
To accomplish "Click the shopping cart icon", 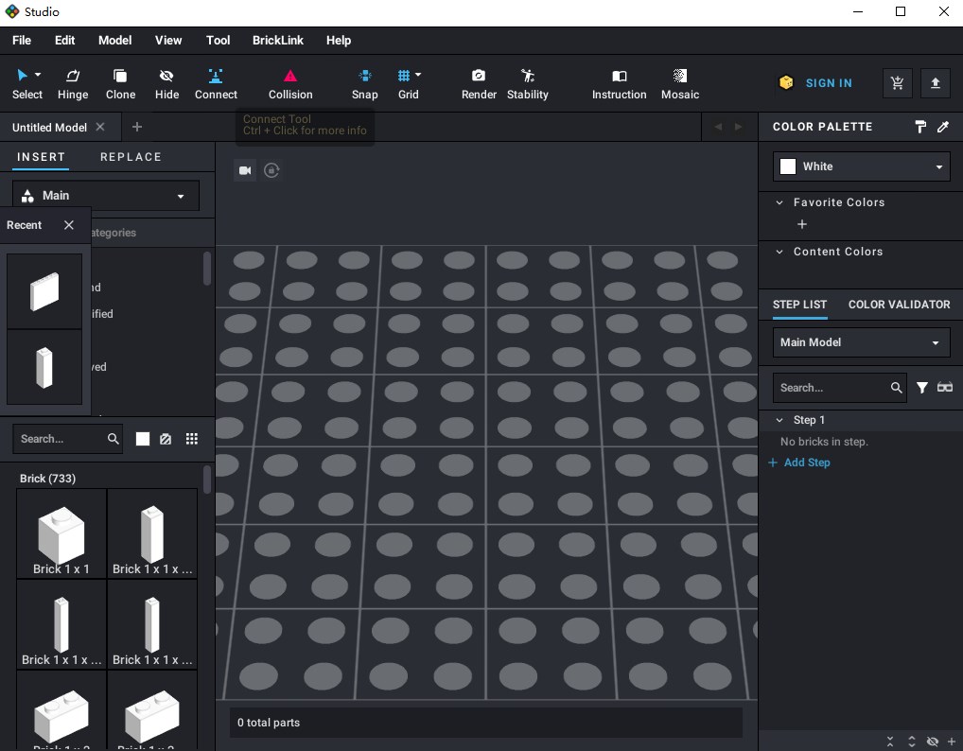I will 897,83.
